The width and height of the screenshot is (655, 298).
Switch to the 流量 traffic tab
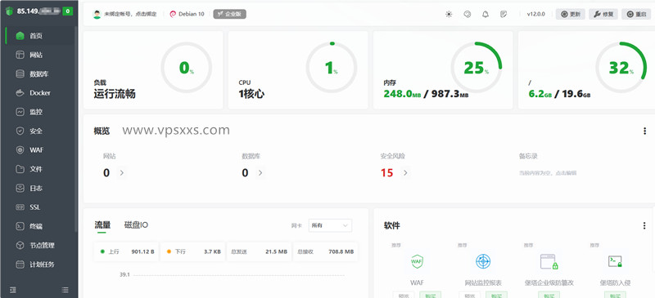102,225
